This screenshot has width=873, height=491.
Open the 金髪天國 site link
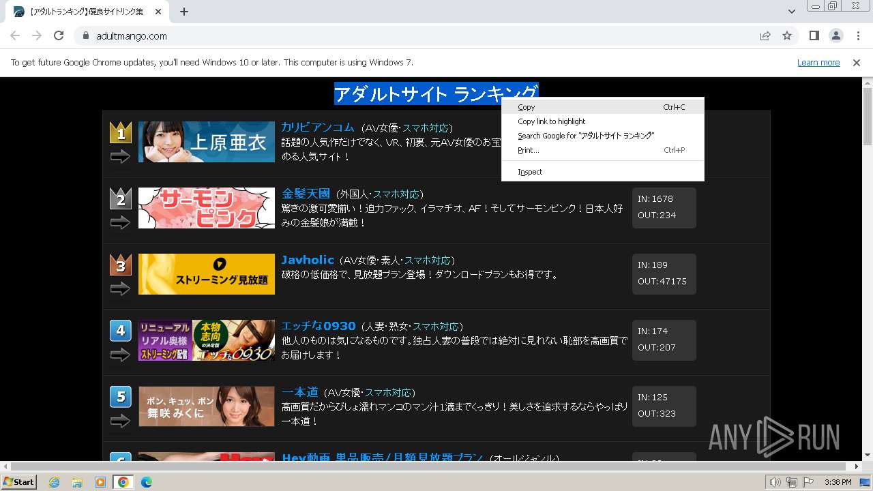(x=306, y=194)
